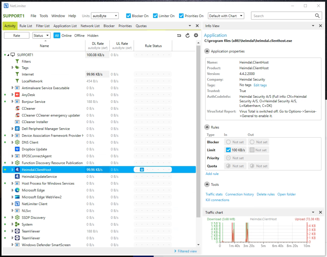
Task: Click the Kill connections link
Action: [217, 200]
